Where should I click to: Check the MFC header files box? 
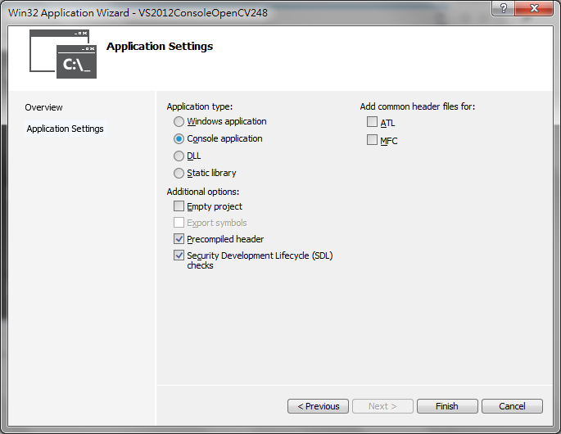pos(372,139)
